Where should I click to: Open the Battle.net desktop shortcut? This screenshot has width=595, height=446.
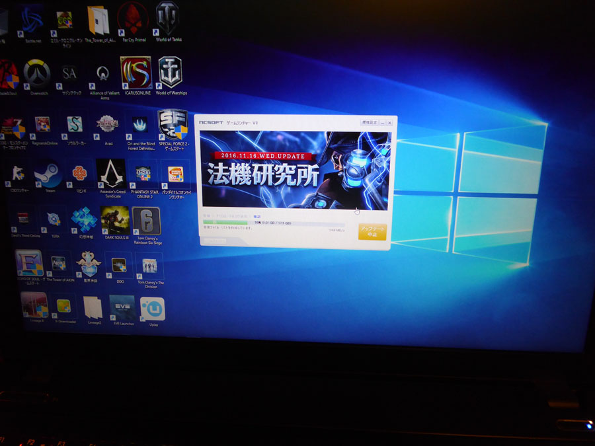32,22
